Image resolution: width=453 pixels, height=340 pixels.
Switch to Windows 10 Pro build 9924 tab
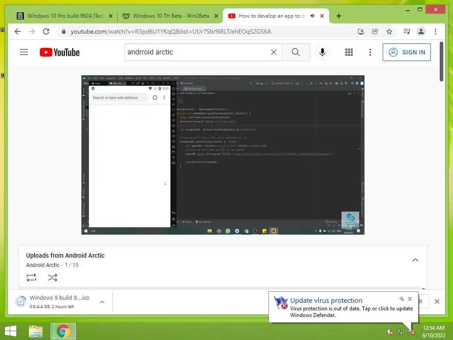65,16
